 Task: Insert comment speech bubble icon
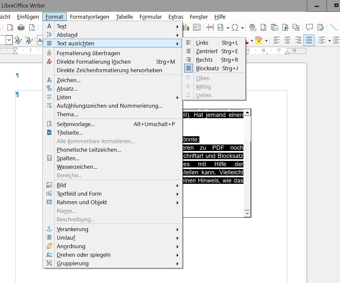pyautogui.click(x=309, y=27)
